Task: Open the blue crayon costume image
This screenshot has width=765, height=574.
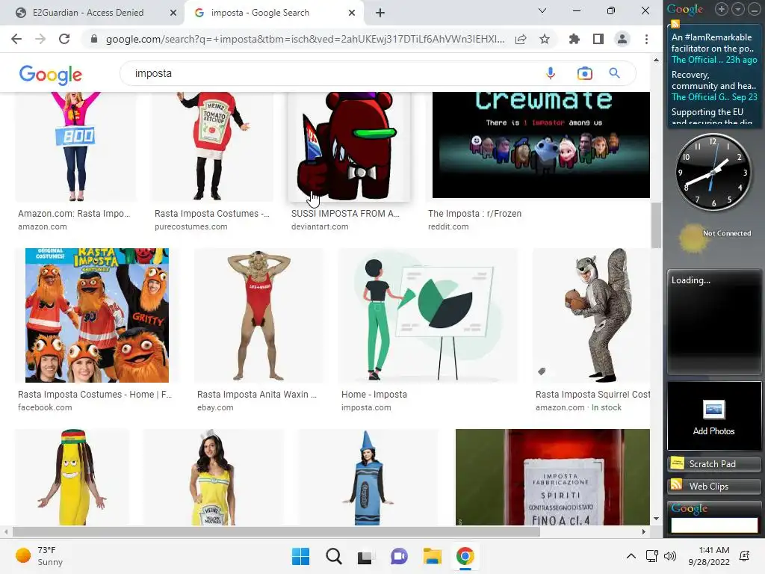Action: [368, 478]
